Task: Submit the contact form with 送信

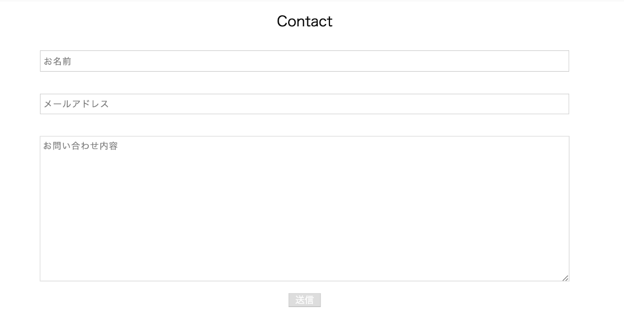Action: (x=305, y=300)
